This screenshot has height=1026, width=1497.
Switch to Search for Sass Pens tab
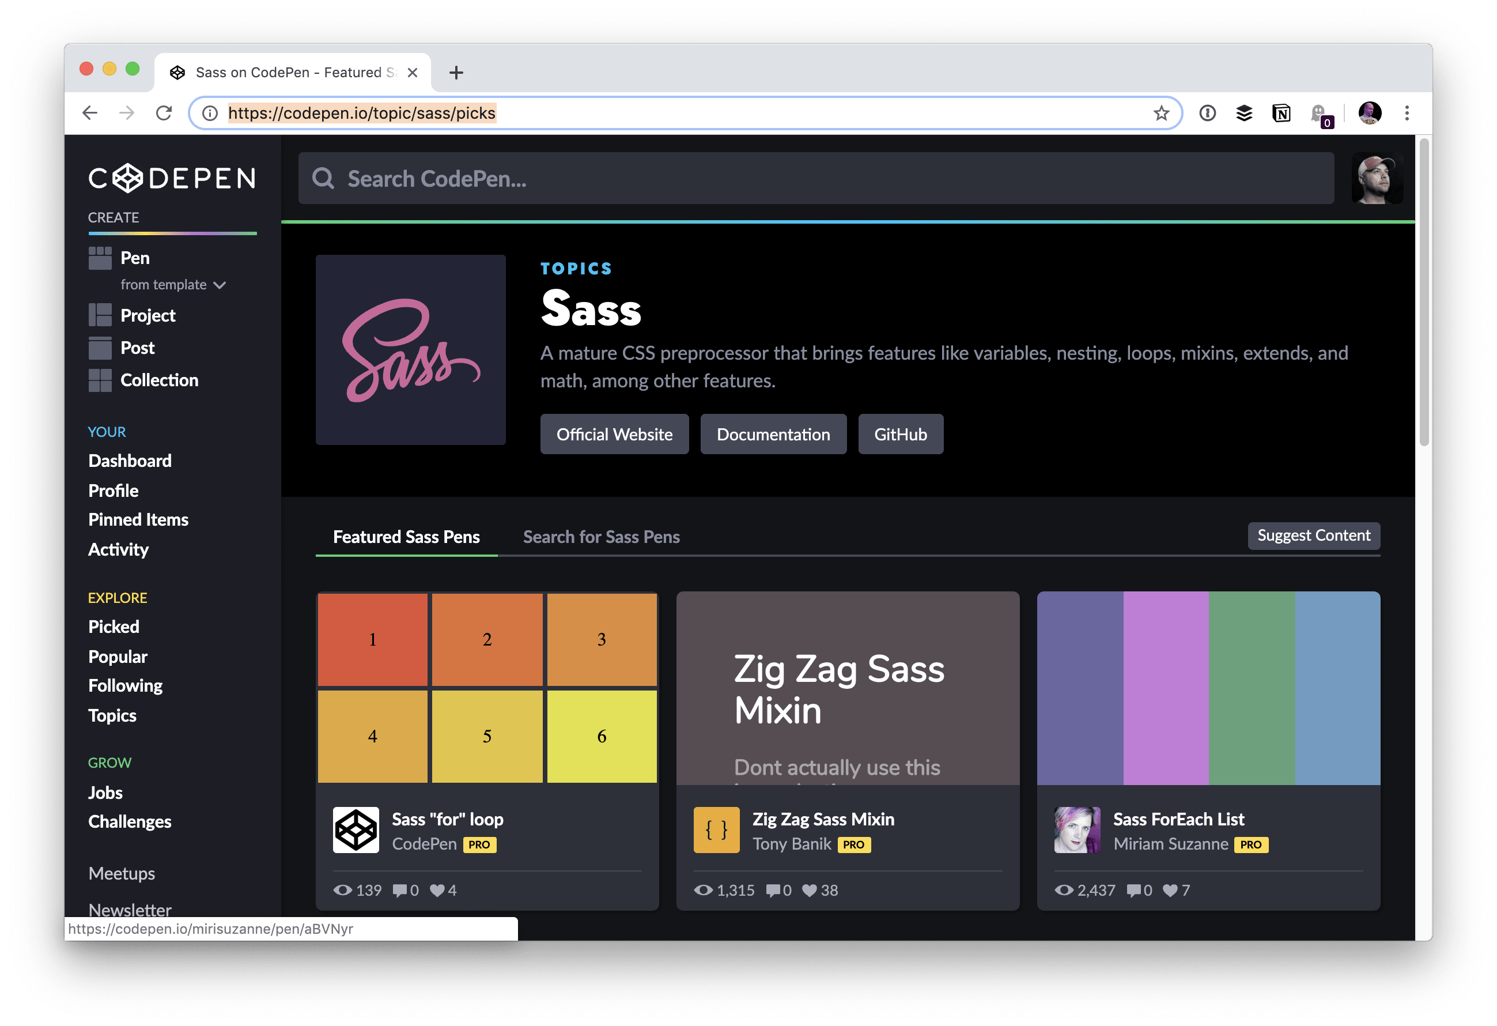601,536
